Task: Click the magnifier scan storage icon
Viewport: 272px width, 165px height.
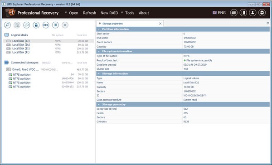Action: (x=7, y=25)
